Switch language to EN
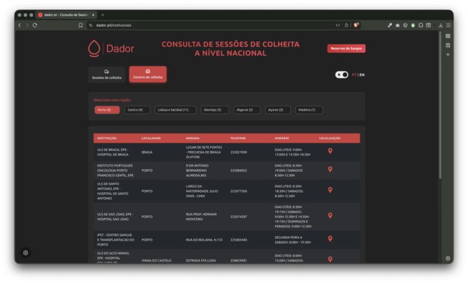Image resolution: width=468 pixels, height=283 pixels. point(362,75)
